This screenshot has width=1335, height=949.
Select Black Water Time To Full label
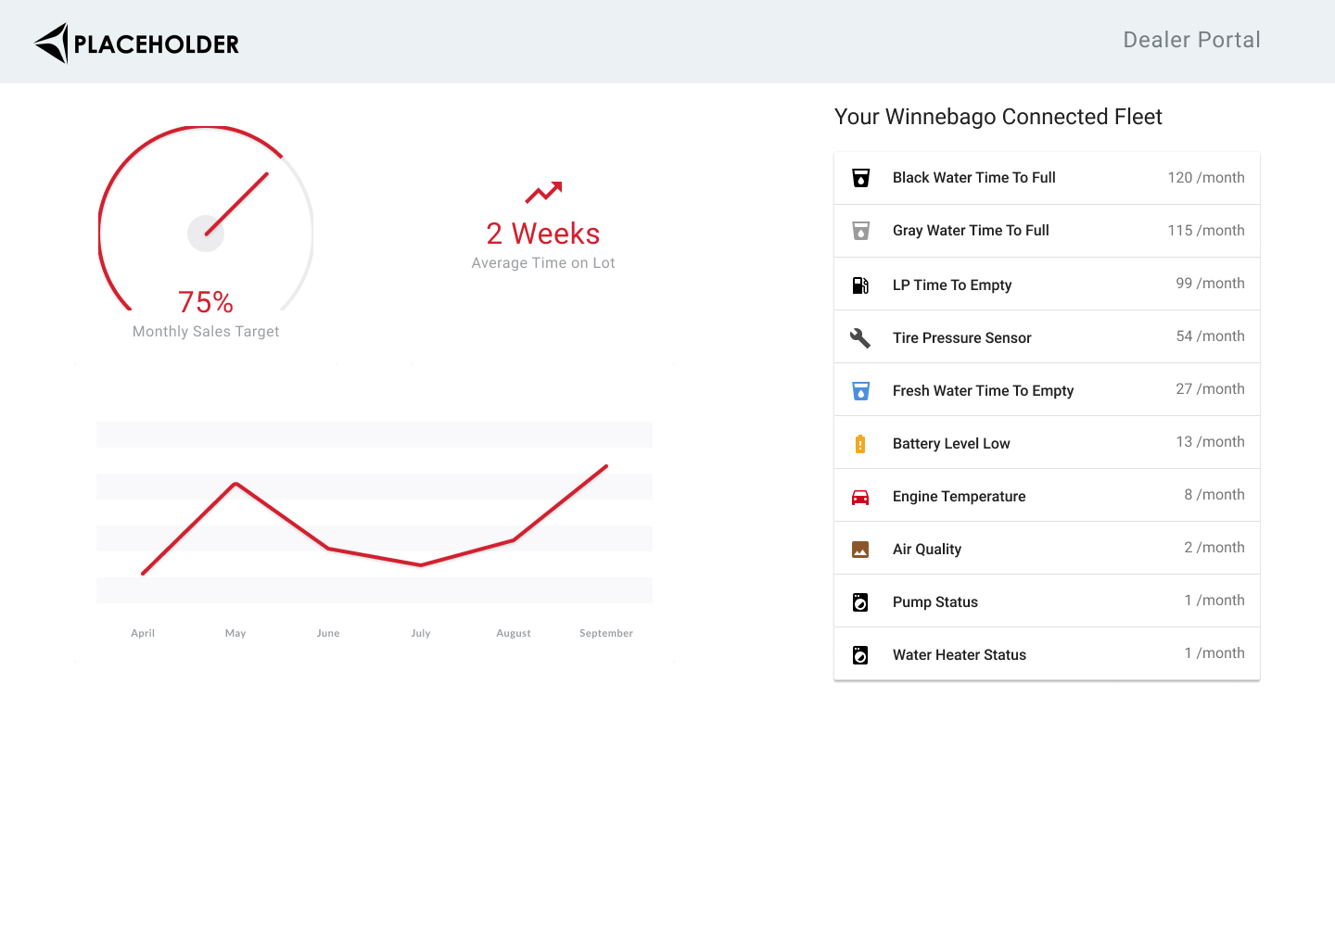point(973,178)
